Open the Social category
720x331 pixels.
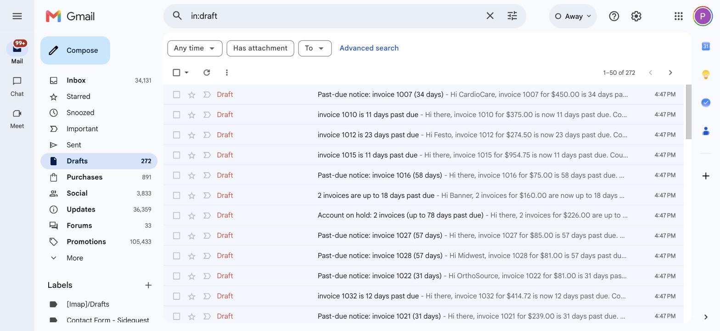pos(99,193)
